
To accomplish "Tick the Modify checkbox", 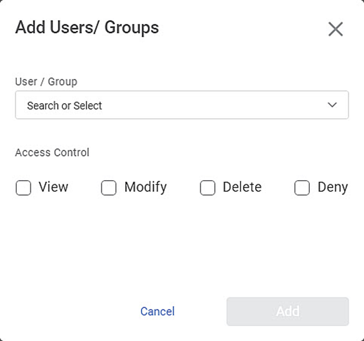I will [109, 188].
